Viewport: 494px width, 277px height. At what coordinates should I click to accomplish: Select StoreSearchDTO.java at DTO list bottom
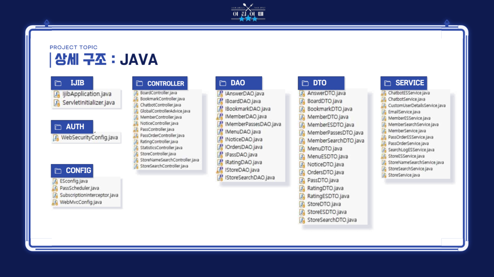[x=332, y=220]
